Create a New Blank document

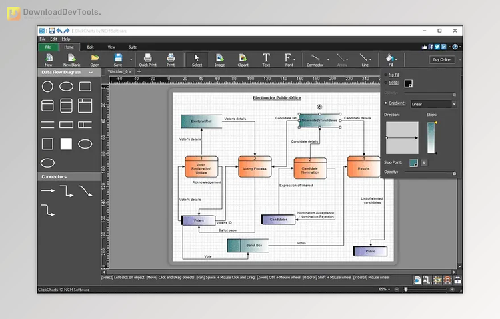(71, 59)
